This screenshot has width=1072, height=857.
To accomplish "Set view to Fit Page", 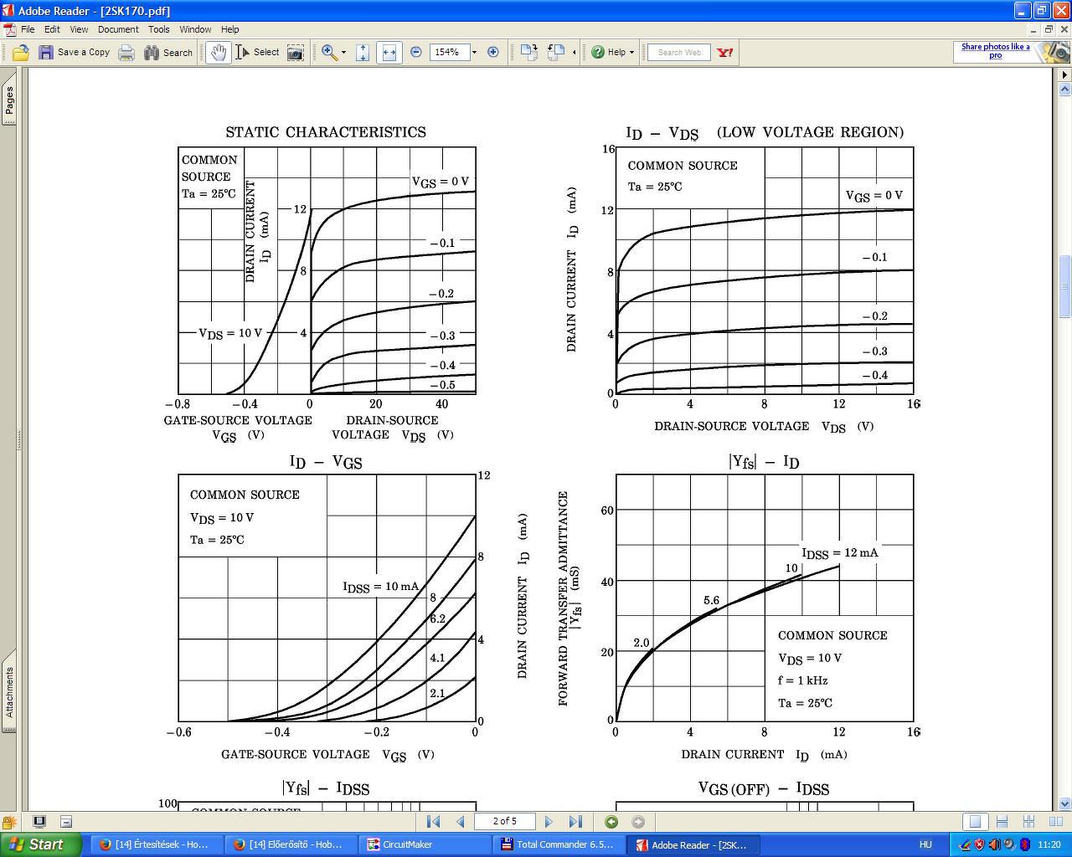I will pos(363,53).
